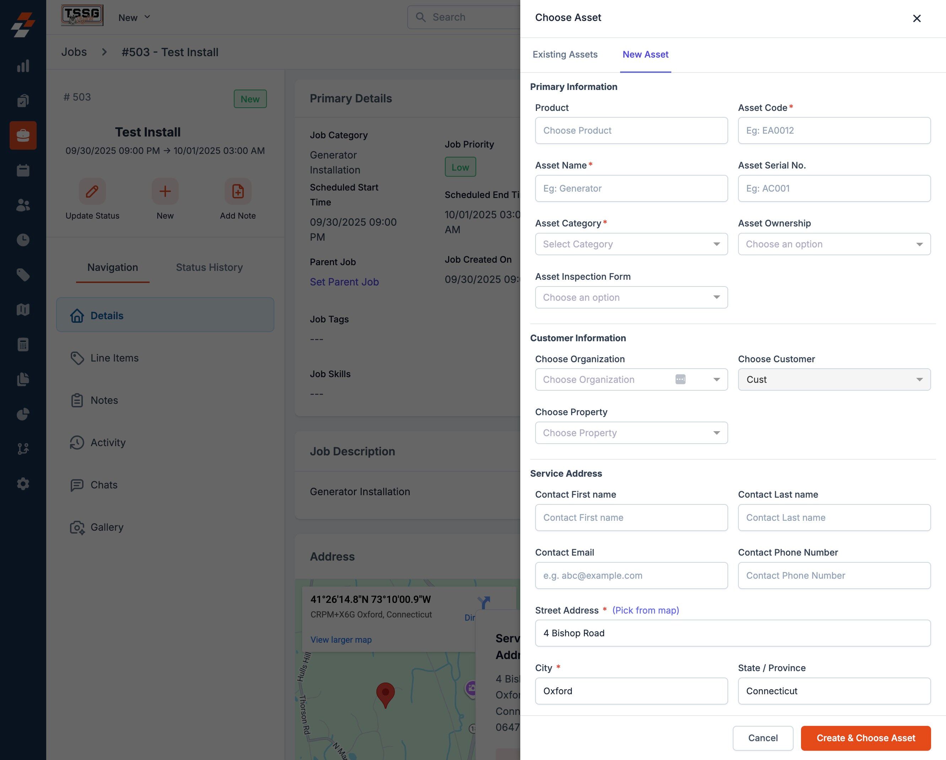Open Line Items in job navigation
The width and height of the screenshot is (946, 760).
tap(114, 358)
